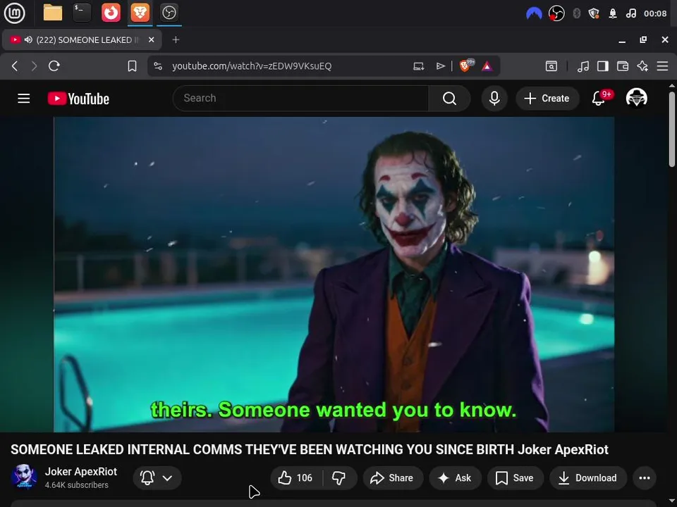Click the Download button
Viewport: 677px width, 507px height.
(588, 477)
